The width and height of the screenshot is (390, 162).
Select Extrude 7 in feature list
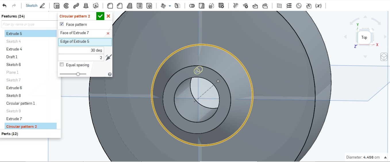click(30, 119)
